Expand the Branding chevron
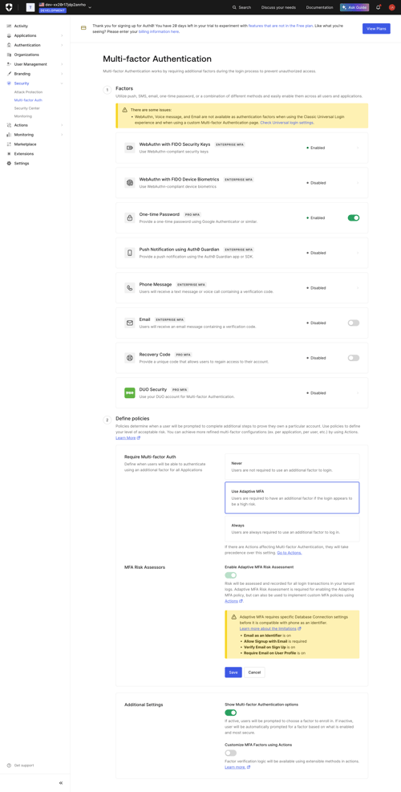This screenshot has height=792, width=401. pos(62,74)
